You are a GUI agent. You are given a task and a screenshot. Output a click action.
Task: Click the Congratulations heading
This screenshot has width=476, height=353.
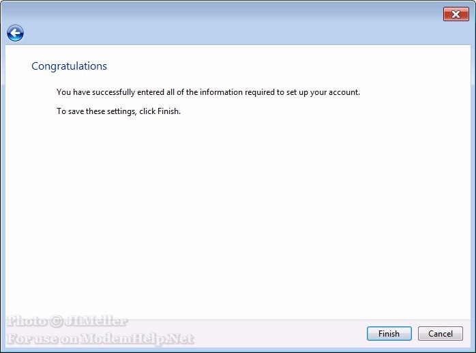tap(70, 66)
